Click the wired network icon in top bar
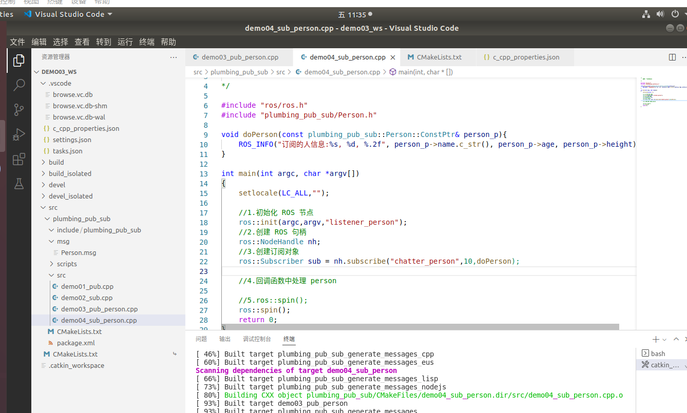This screenshot has height=413, width=687. [x=645, y=14]
